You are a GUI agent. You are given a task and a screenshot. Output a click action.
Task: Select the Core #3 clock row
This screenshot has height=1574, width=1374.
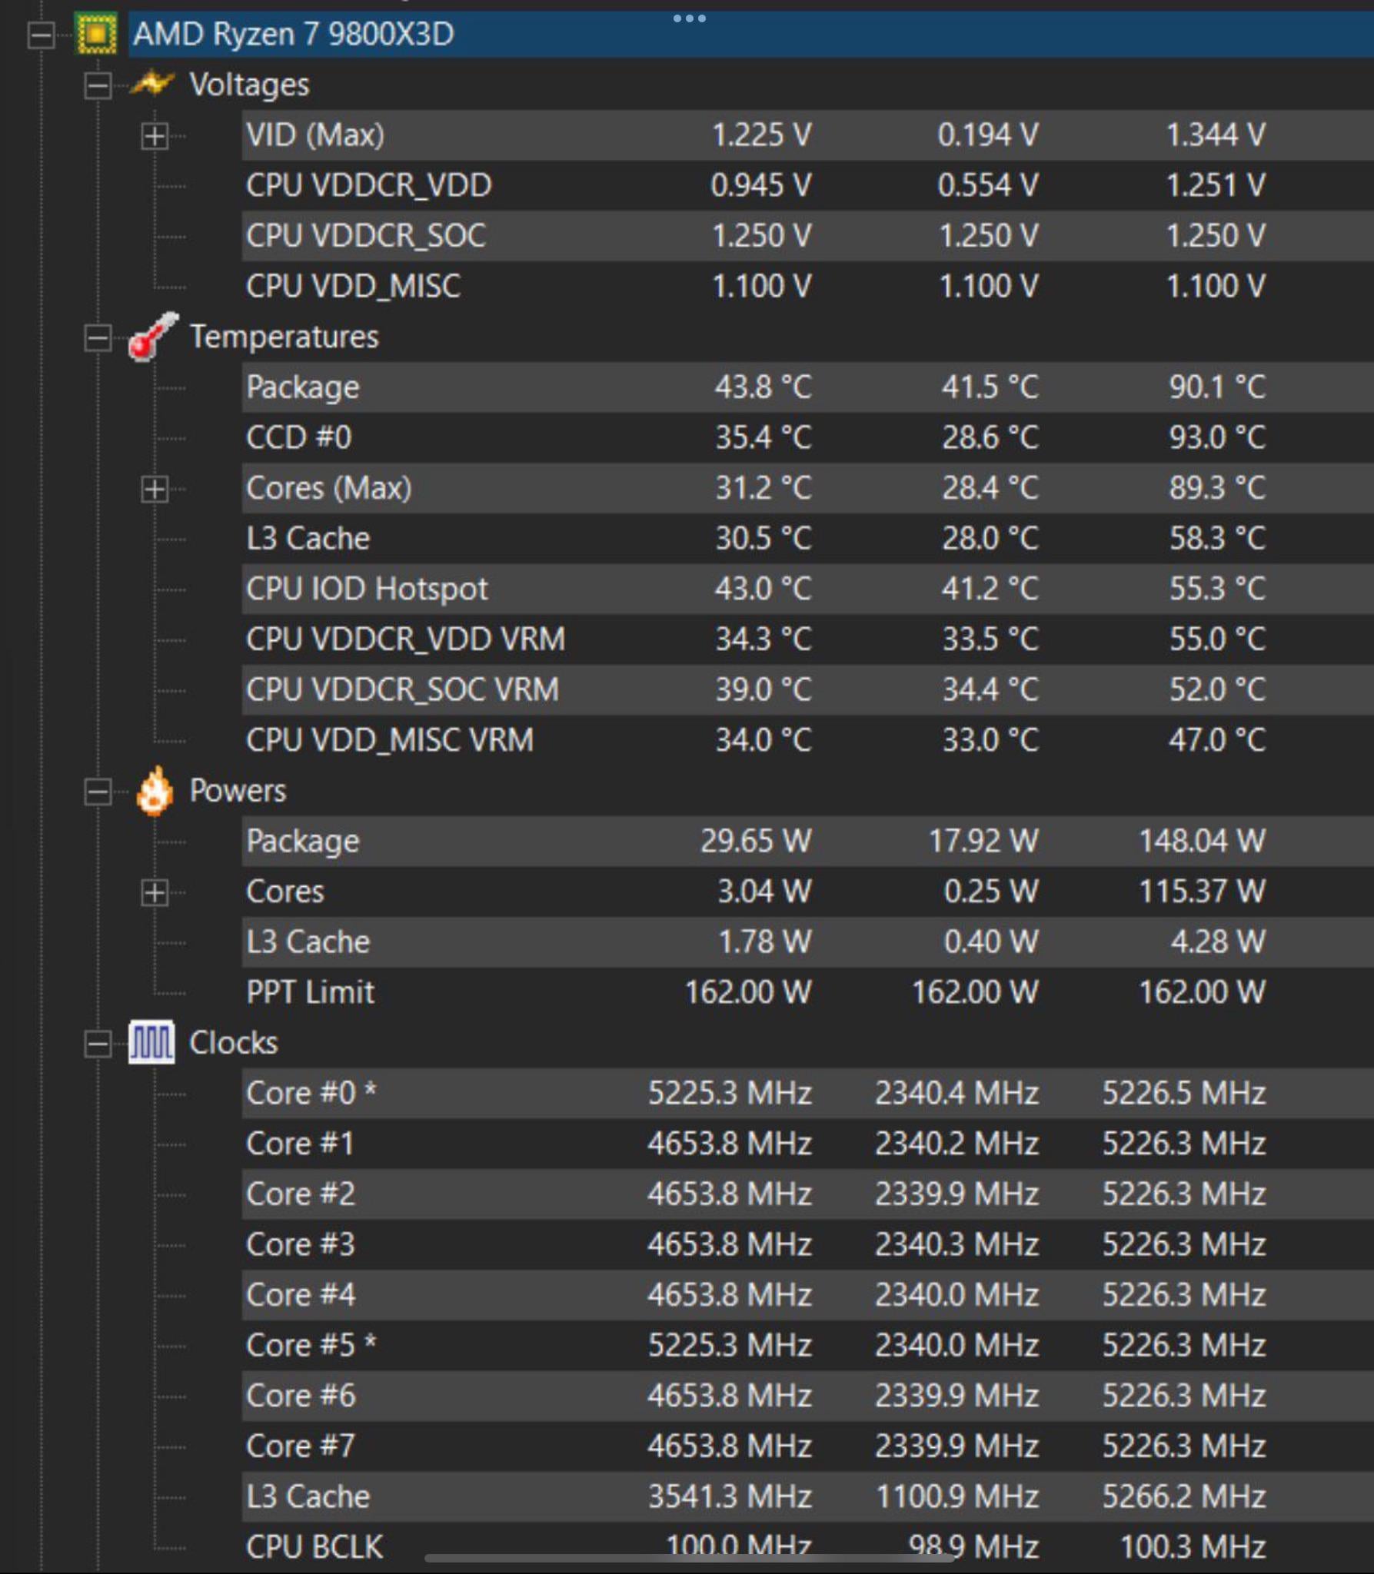point(807,1244)
